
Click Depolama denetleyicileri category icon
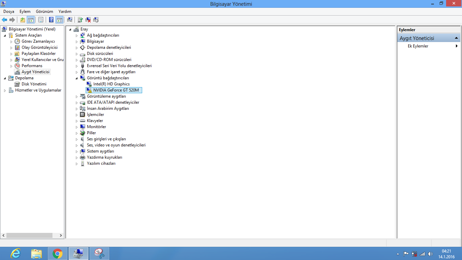click(83, 47)
